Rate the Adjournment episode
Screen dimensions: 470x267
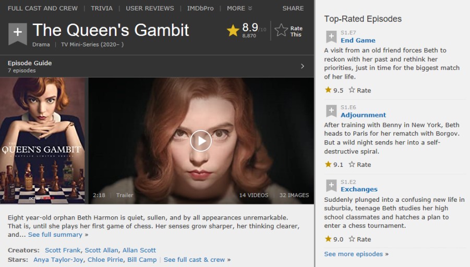[360, 164]
